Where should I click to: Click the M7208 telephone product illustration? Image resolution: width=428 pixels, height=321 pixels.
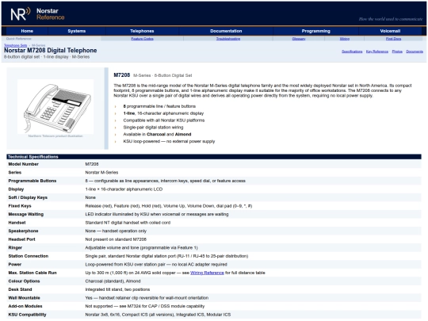[x=55, y=106]
